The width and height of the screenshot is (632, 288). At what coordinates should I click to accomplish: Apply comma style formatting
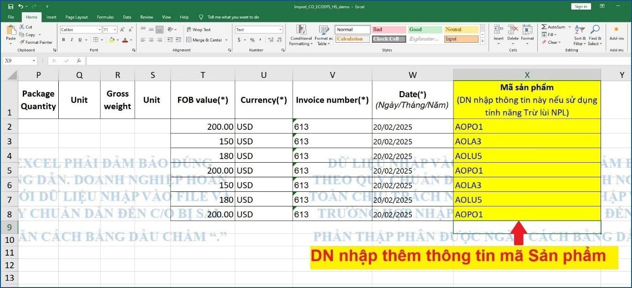tap(260, 40)
